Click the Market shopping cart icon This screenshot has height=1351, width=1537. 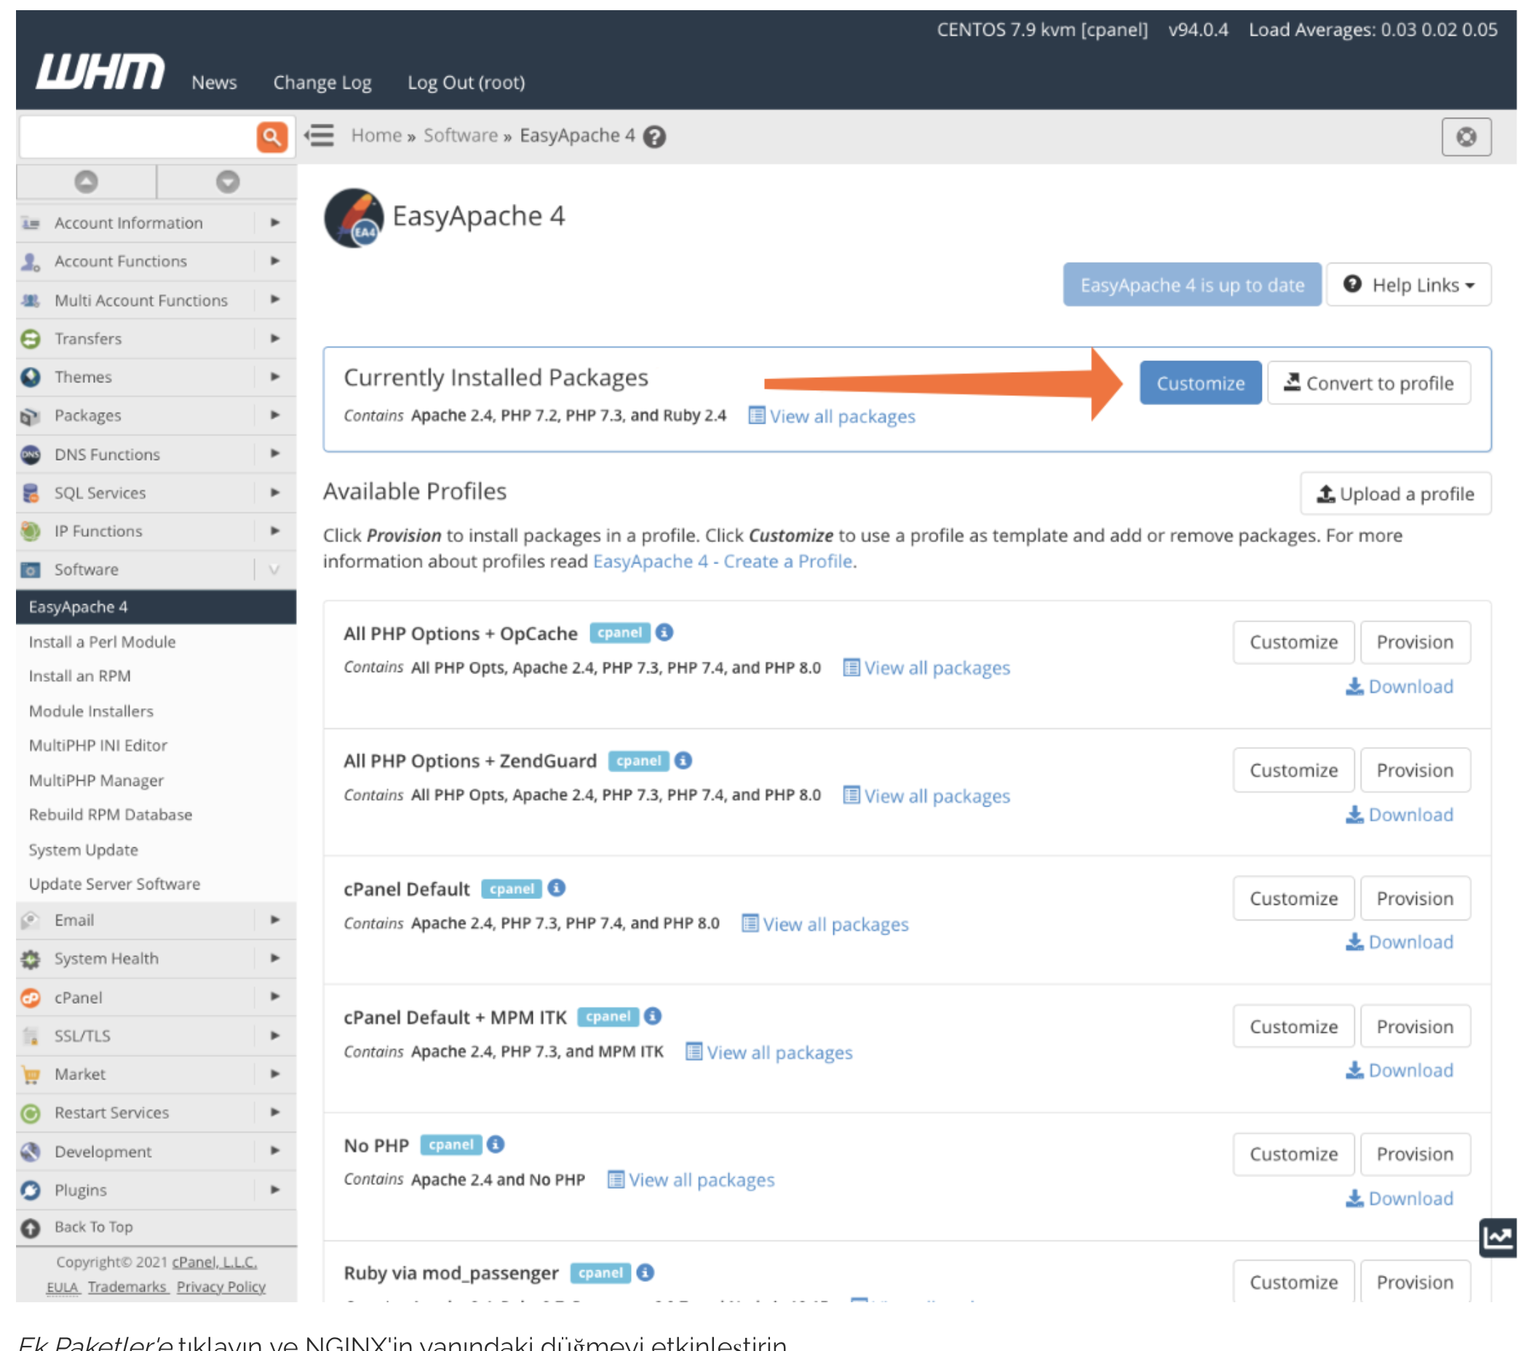(31, 1074)
